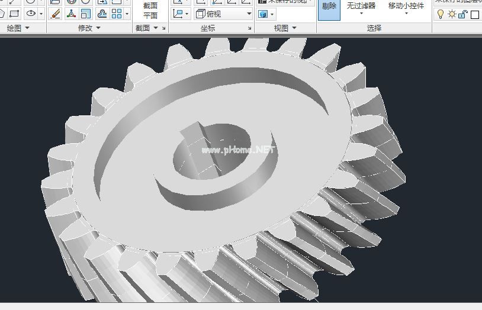Select the 3D align triangle icon

(x=71, y=13)
